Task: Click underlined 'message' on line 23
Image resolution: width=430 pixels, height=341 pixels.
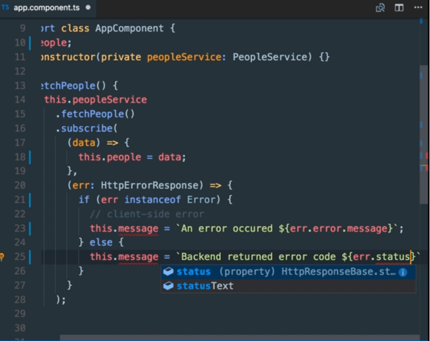Action: click(138, 229)
